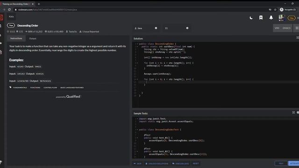Click the 7 kyu difficulty badge
Viewport: 299px width, 168px height.
tap(11, 25)
